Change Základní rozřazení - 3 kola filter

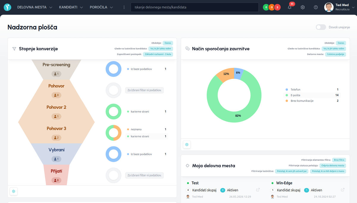point(158,54)
